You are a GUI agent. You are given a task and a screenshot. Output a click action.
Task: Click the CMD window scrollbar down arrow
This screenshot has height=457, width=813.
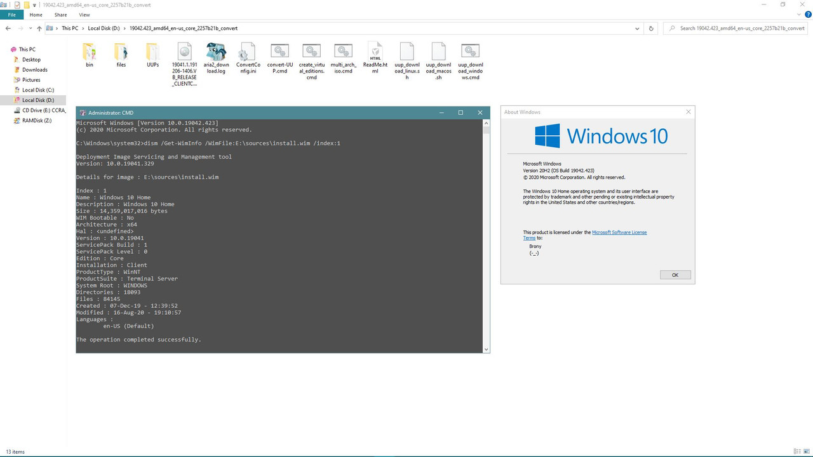point(487,349)
